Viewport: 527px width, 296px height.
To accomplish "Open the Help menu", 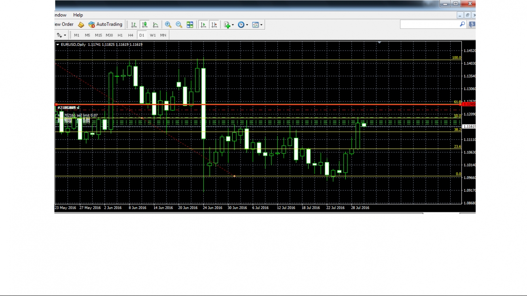I will pyautogui.click(x=78, y=15).
